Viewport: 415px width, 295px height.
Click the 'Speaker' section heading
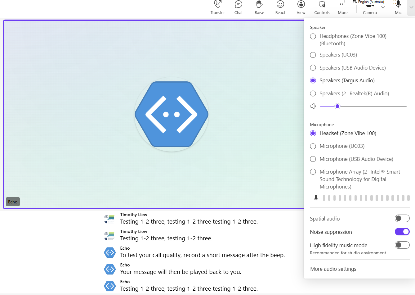tap(318, 27)
